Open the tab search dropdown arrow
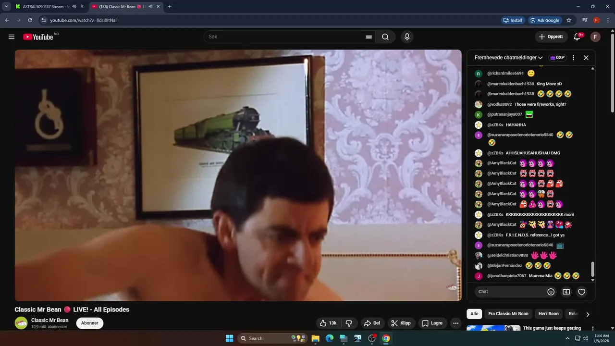This screenshot has width=615, height=346. point(6,7)
